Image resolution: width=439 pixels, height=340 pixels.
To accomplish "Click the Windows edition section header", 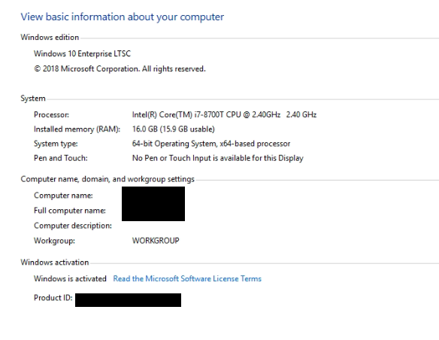I will (x=50, y=38).
